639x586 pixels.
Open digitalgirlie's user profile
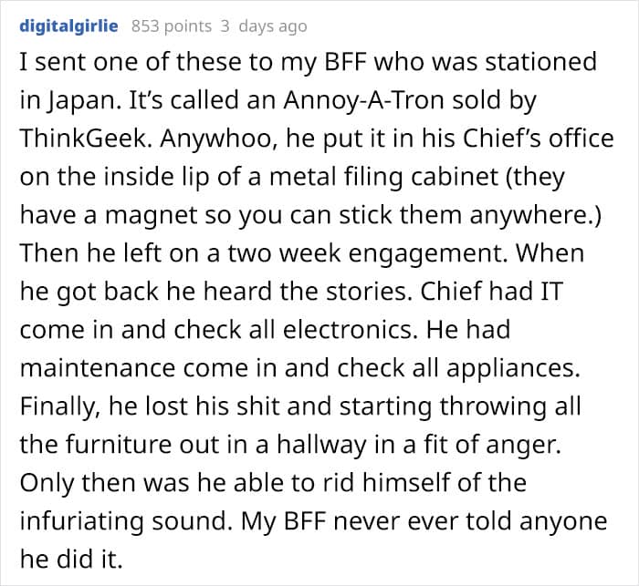point(68,26)
